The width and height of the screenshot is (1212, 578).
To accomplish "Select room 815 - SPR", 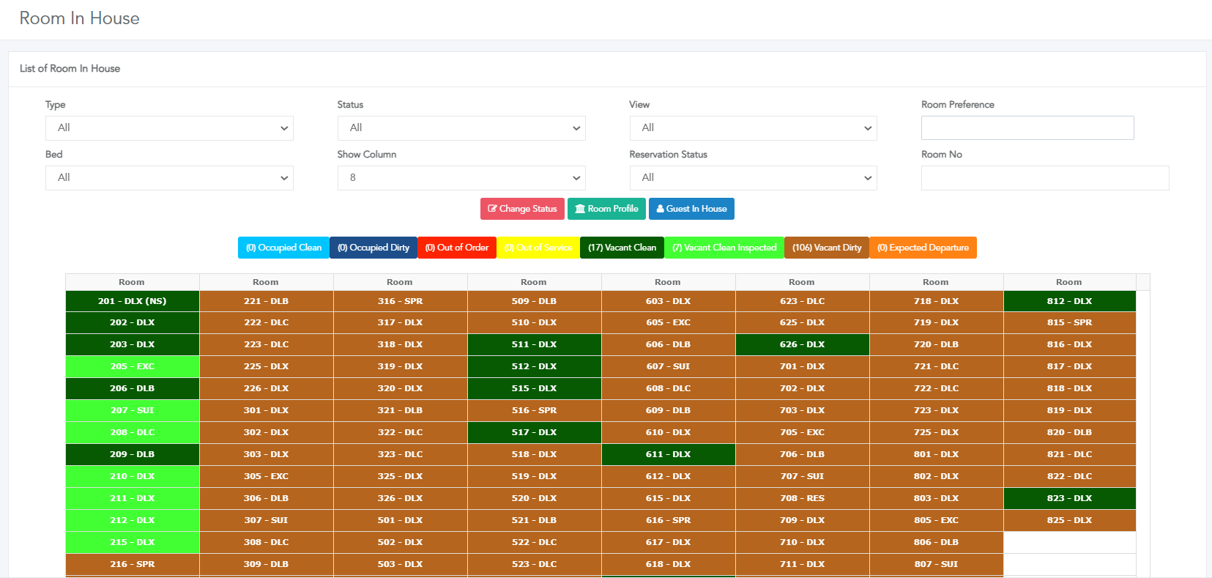I will [1070, 322].
